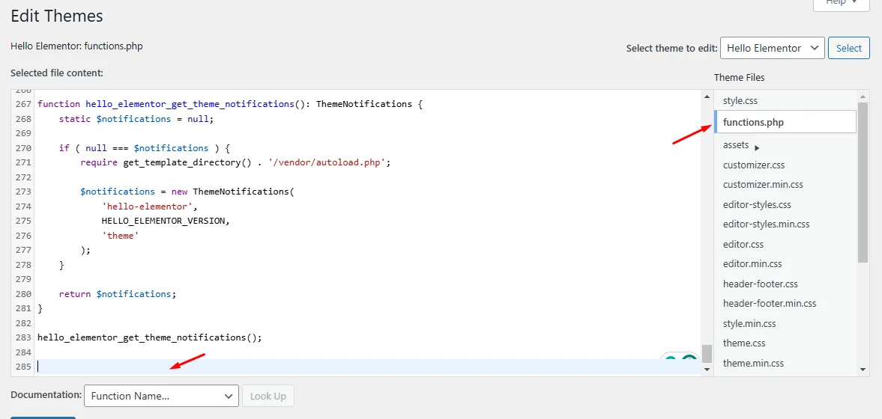Click 'new ThemeNotifications(' on line 273

232,192
